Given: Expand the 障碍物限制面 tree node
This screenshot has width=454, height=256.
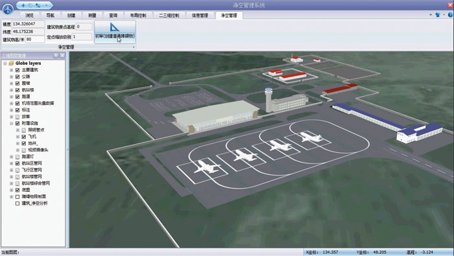Looking at the screenshot, I should pos(11,197).
